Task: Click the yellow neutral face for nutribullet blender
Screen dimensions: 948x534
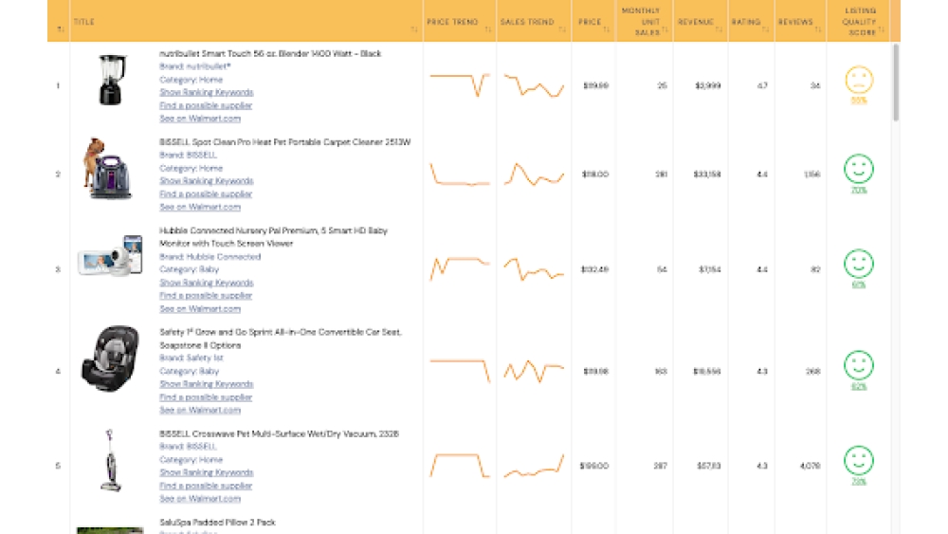Action: click(859, 80)
